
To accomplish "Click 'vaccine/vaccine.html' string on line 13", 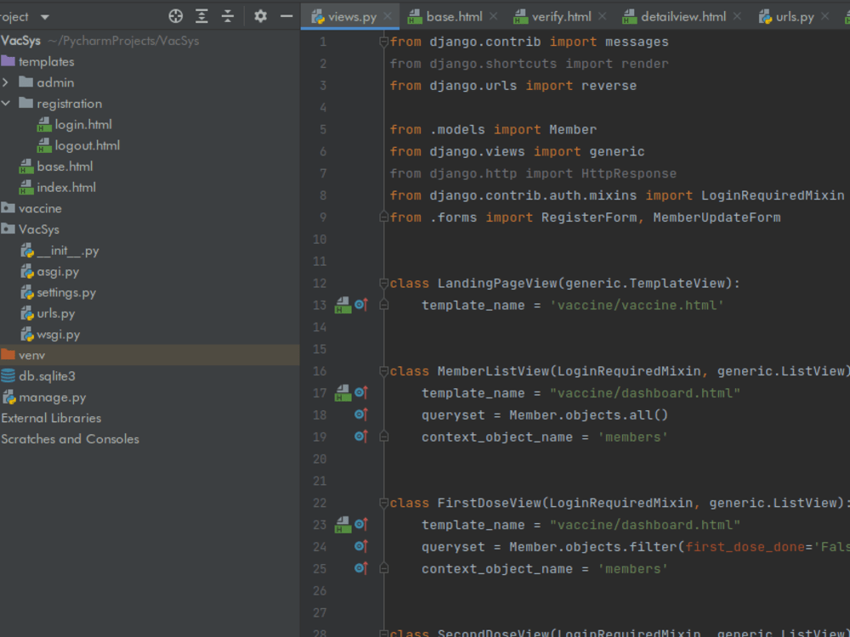I will (x=637, y=305).
